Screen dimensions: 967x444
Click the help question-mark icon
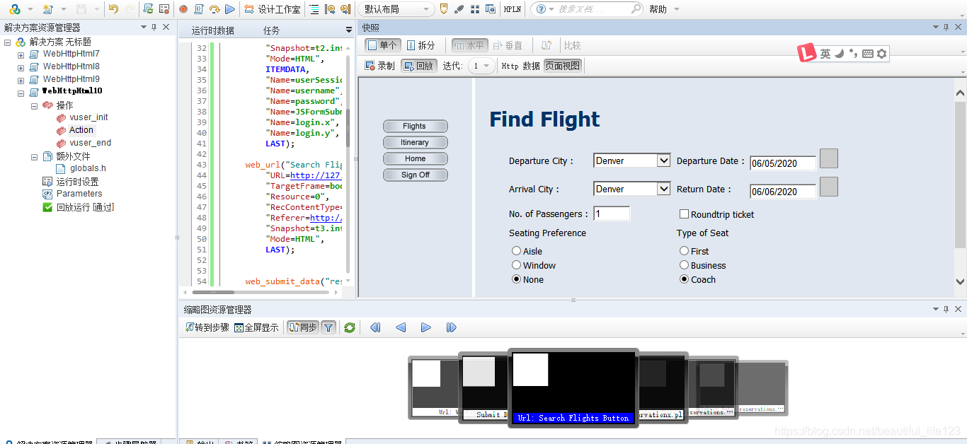pyautogui.click(x=542, y=9)
